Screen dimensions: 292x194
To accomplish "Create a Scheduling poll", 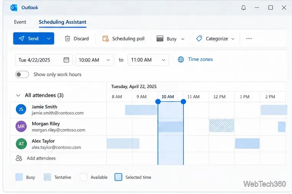I will [x=123, y=39].
